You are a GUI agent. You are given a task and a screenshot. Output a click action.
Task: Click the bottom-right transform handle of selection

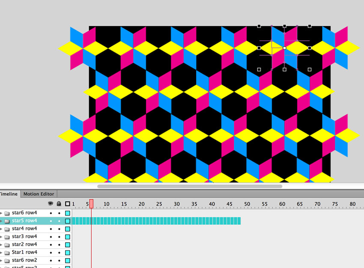point(310,69)
